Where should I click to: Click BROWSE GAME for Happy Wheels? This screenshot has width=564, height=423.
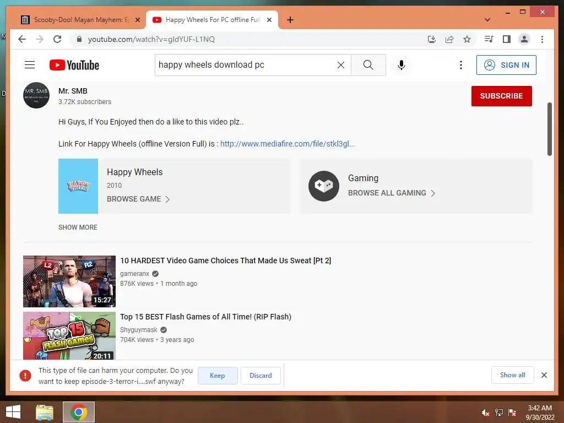pyautogui.click(x=138, y=199)
